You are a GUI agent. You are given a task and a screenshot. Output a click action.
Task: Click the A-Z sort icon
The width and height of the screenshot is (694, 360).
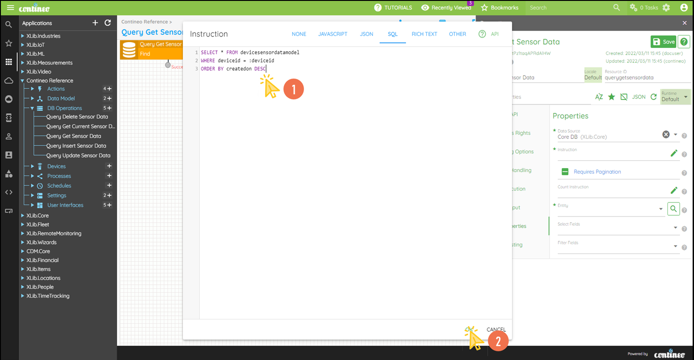599,97
